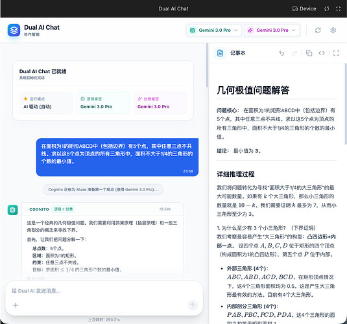Click the blue user question message bubble

117,157
